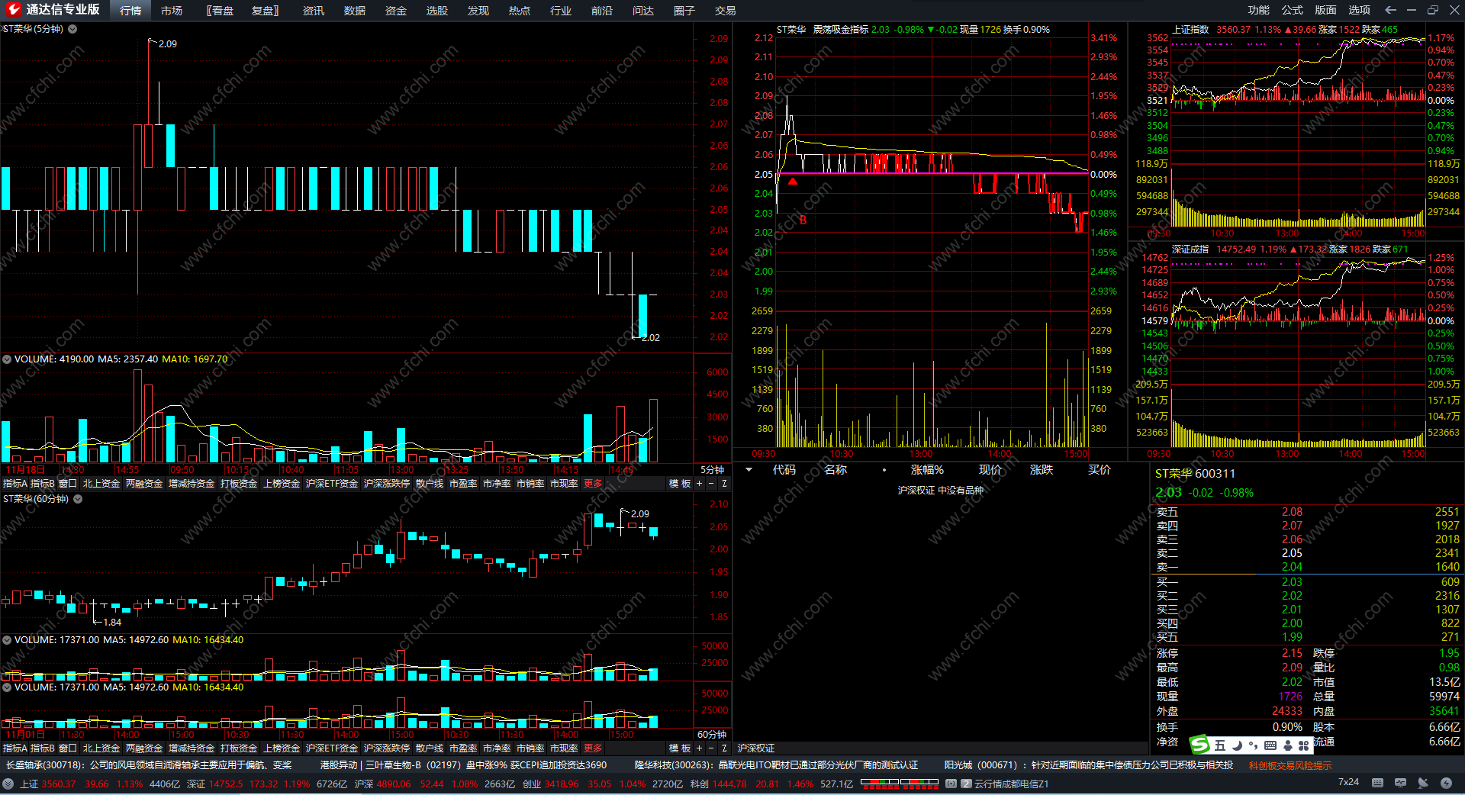Zoom in with the plus icon under 5-minute chart
This screenshot has width=1465, height=795.
coord(699,484)
